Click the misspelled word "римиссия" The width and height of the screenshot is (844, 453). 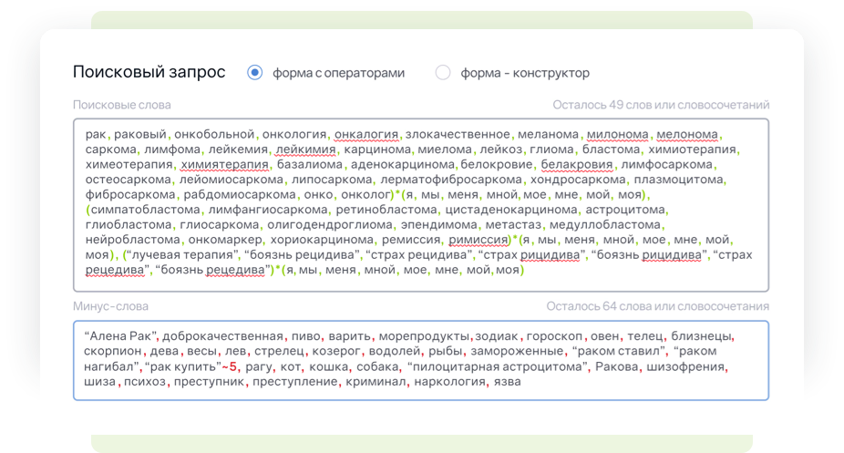coord(478,240)
